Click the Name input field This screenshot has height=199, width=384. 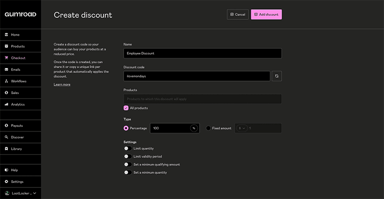click(x=203, y=53)
